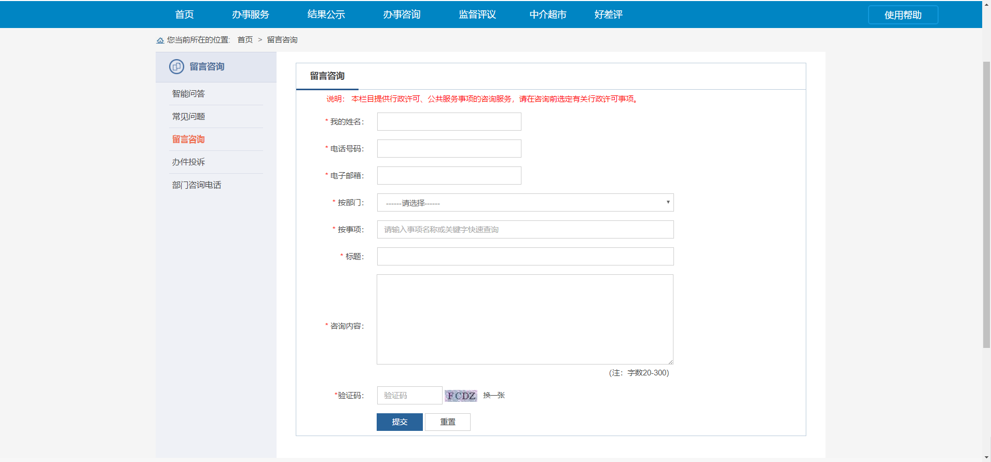The width and height of the screenshot is (991, 462).
Task: Click the 留言咨询 sidebar header icon
Action: tap(176, 66)
